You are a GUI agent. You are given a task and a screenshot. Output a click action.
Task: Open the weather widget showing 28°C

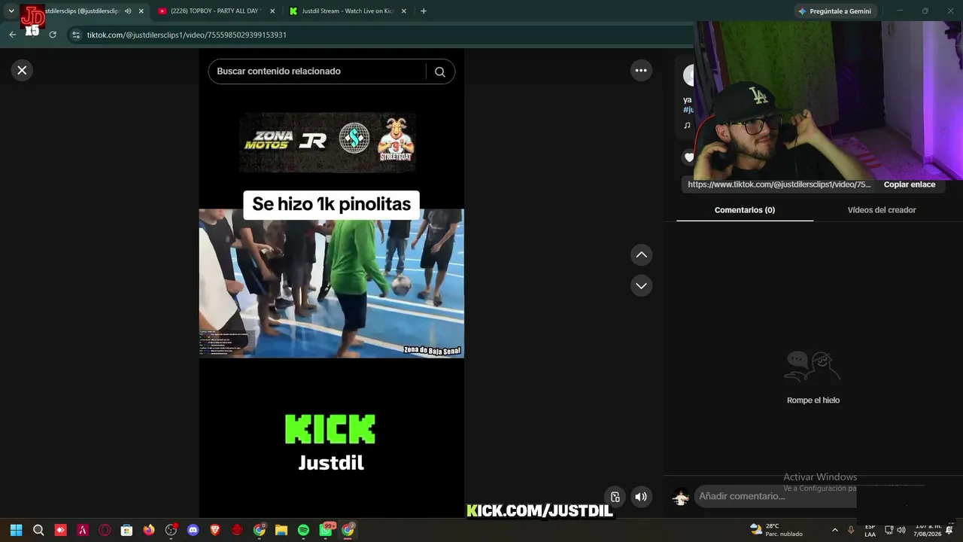pyautogui.click(x=776, y=530)
